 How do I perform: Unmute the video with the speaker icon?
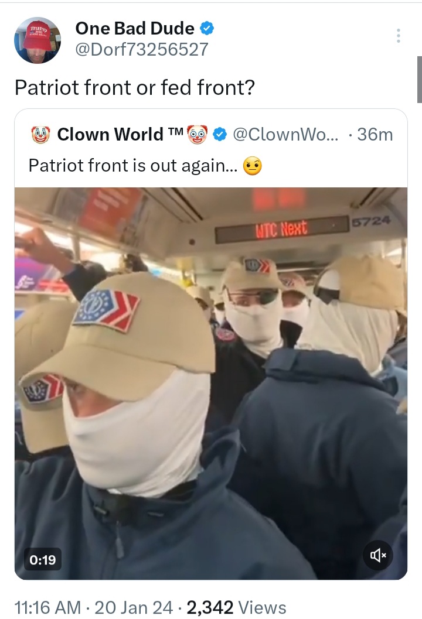point(377,555)
